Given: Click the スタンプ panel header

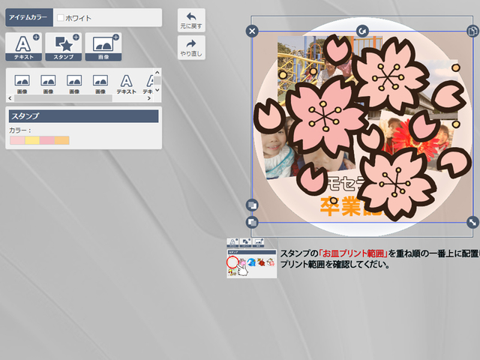Looking at the screenshot, I should (x=83, y=116).
